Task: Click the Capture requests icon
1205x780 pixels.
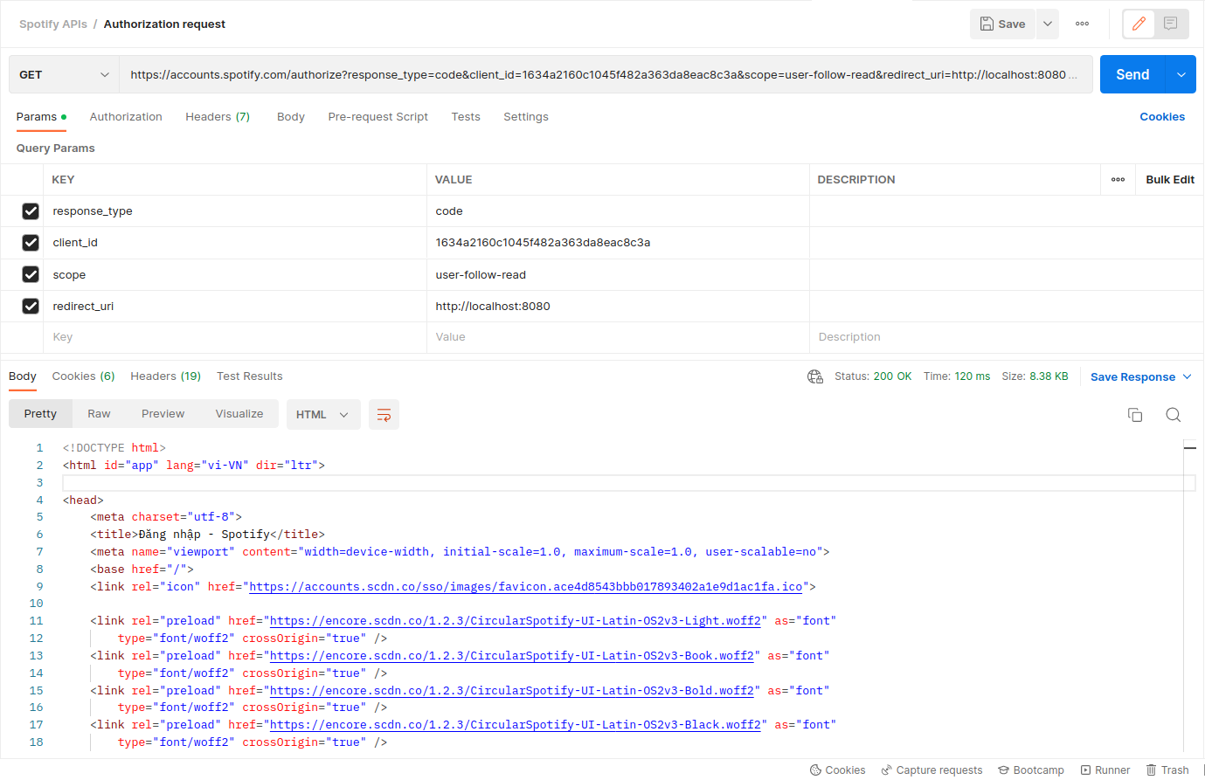Action: click(x=931, y=770)
